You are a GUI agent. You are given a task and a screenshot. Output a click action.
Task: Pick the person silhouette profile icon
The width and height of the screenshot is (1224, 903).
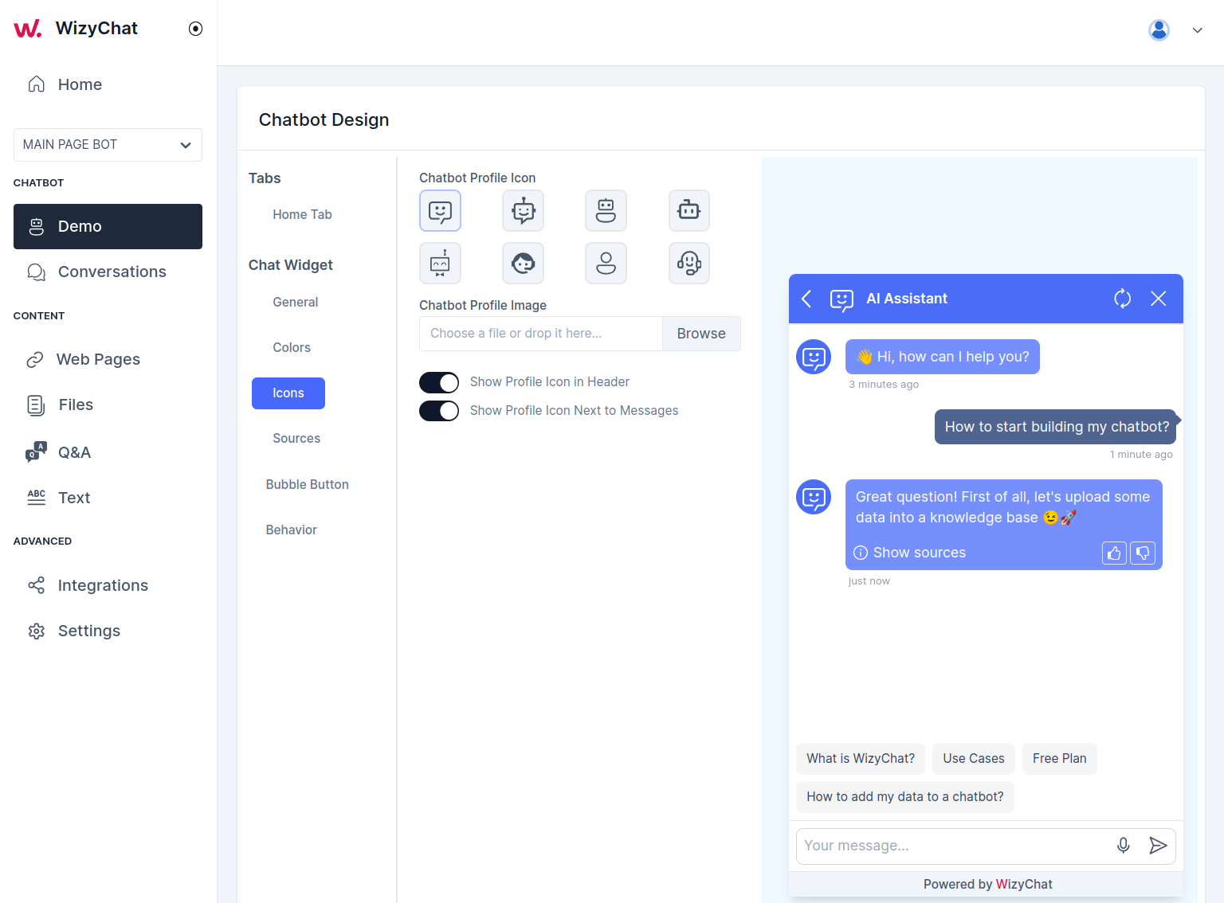606,264
